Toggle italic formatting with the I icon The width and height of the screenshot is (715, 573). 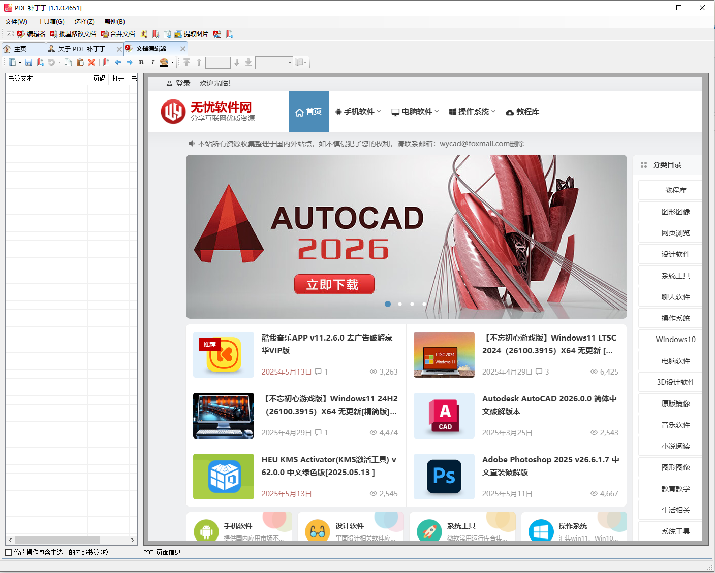point(152,62)
